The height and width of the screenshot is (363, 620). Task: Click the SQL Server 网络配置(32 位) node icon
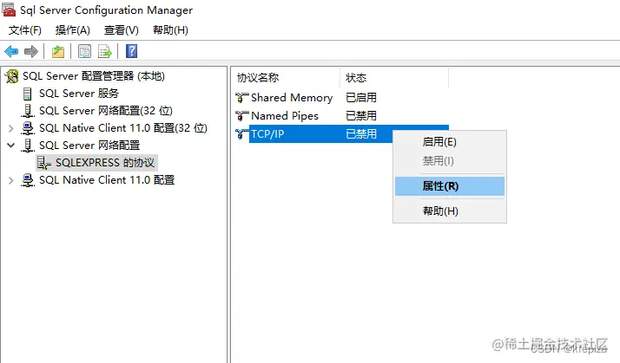(27, 111)
